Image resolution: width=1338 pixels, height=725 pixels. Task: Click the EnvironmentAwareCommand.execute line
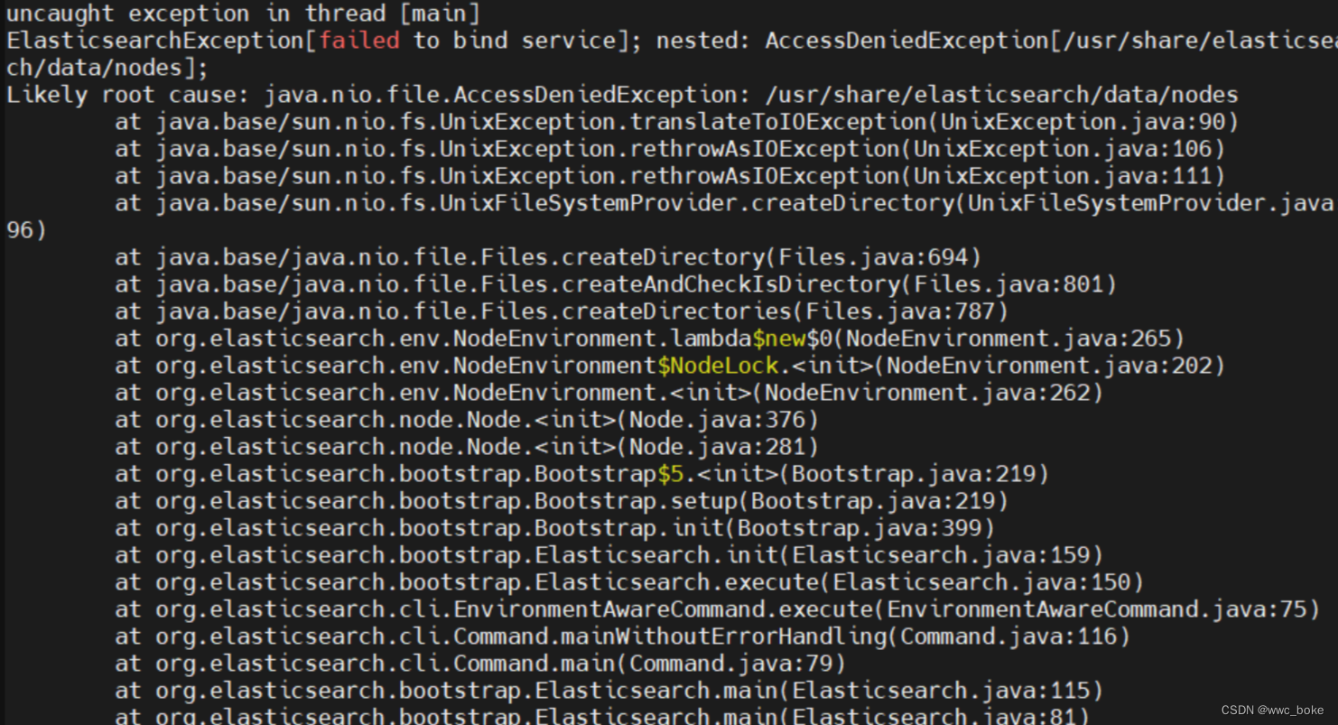[718, 609]
